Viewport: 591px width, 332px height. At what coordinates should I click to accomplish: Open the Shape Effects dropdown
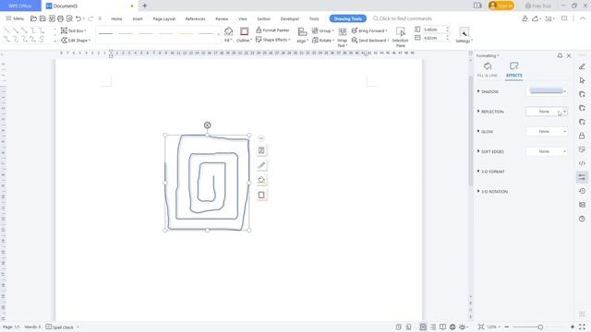tap(273, 40)
